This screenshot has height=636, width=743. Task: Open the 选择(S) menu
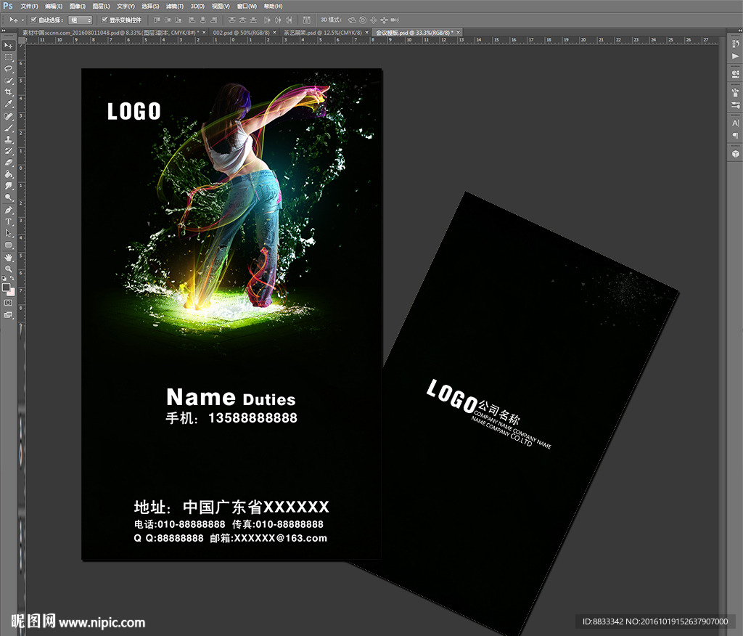pos(150,6)
